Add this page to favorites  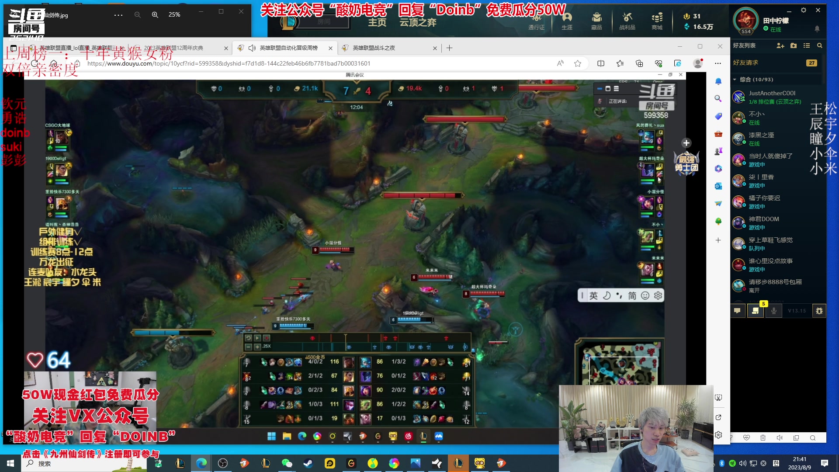pos(578,63)
